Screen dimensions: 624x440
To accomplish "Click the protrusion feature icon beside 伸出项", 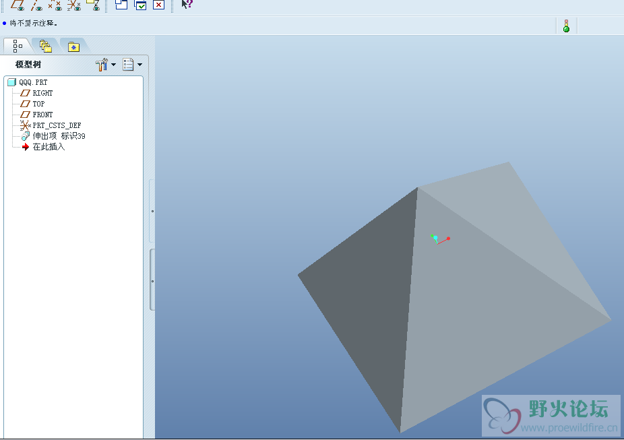I will pyautogui.click(x=25, y=137).
